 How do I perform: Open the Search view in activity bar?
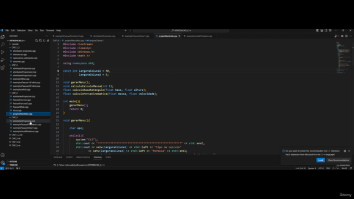3,45
